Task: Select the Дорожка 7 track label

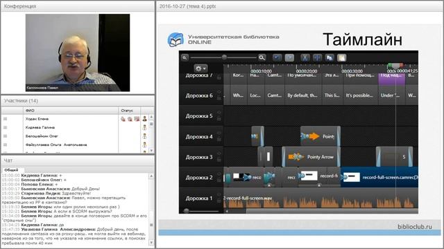Action: (199, 75)
